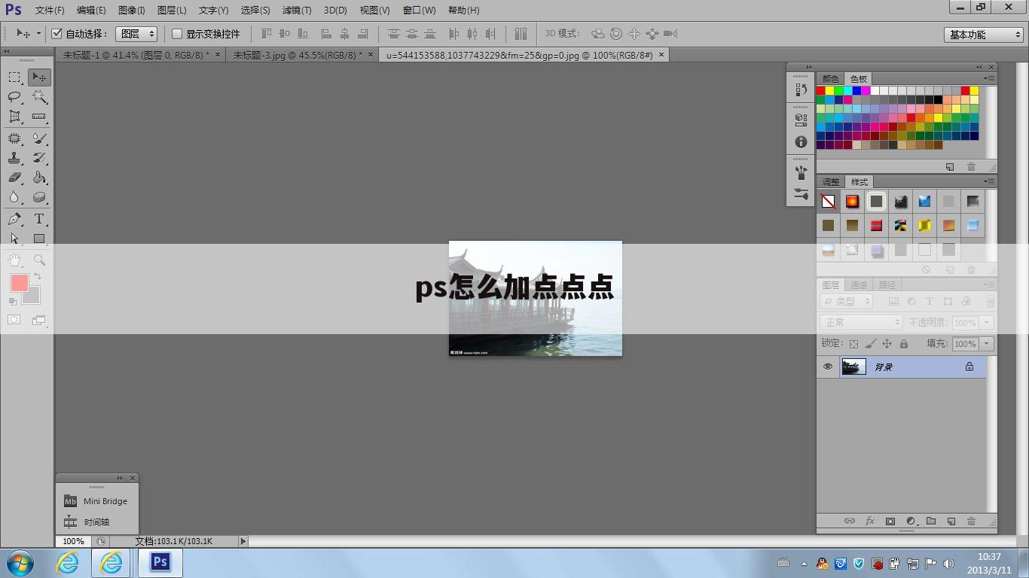Viewport: 1029px width, 578px height.
Task: Open the 类型 layer filter dropdown
Action: (845, 301)
